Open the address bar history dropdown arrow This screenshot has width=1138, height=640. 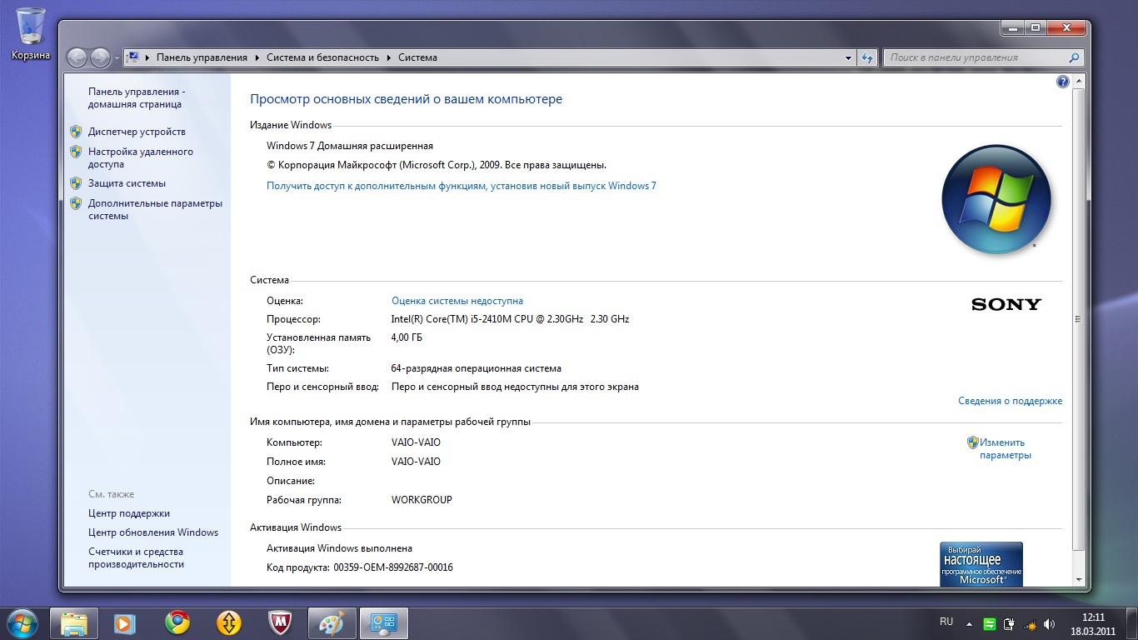pos(849,57)
